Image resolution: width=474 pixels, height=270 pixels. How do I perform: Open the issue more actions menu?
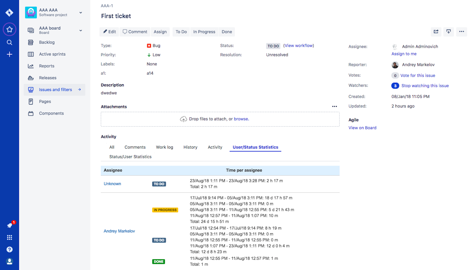coord(461,31)
